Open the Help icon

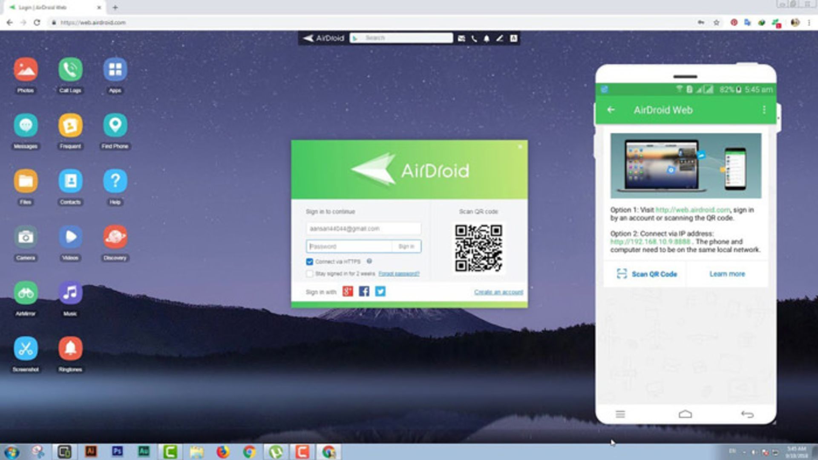tap(115, 181)
